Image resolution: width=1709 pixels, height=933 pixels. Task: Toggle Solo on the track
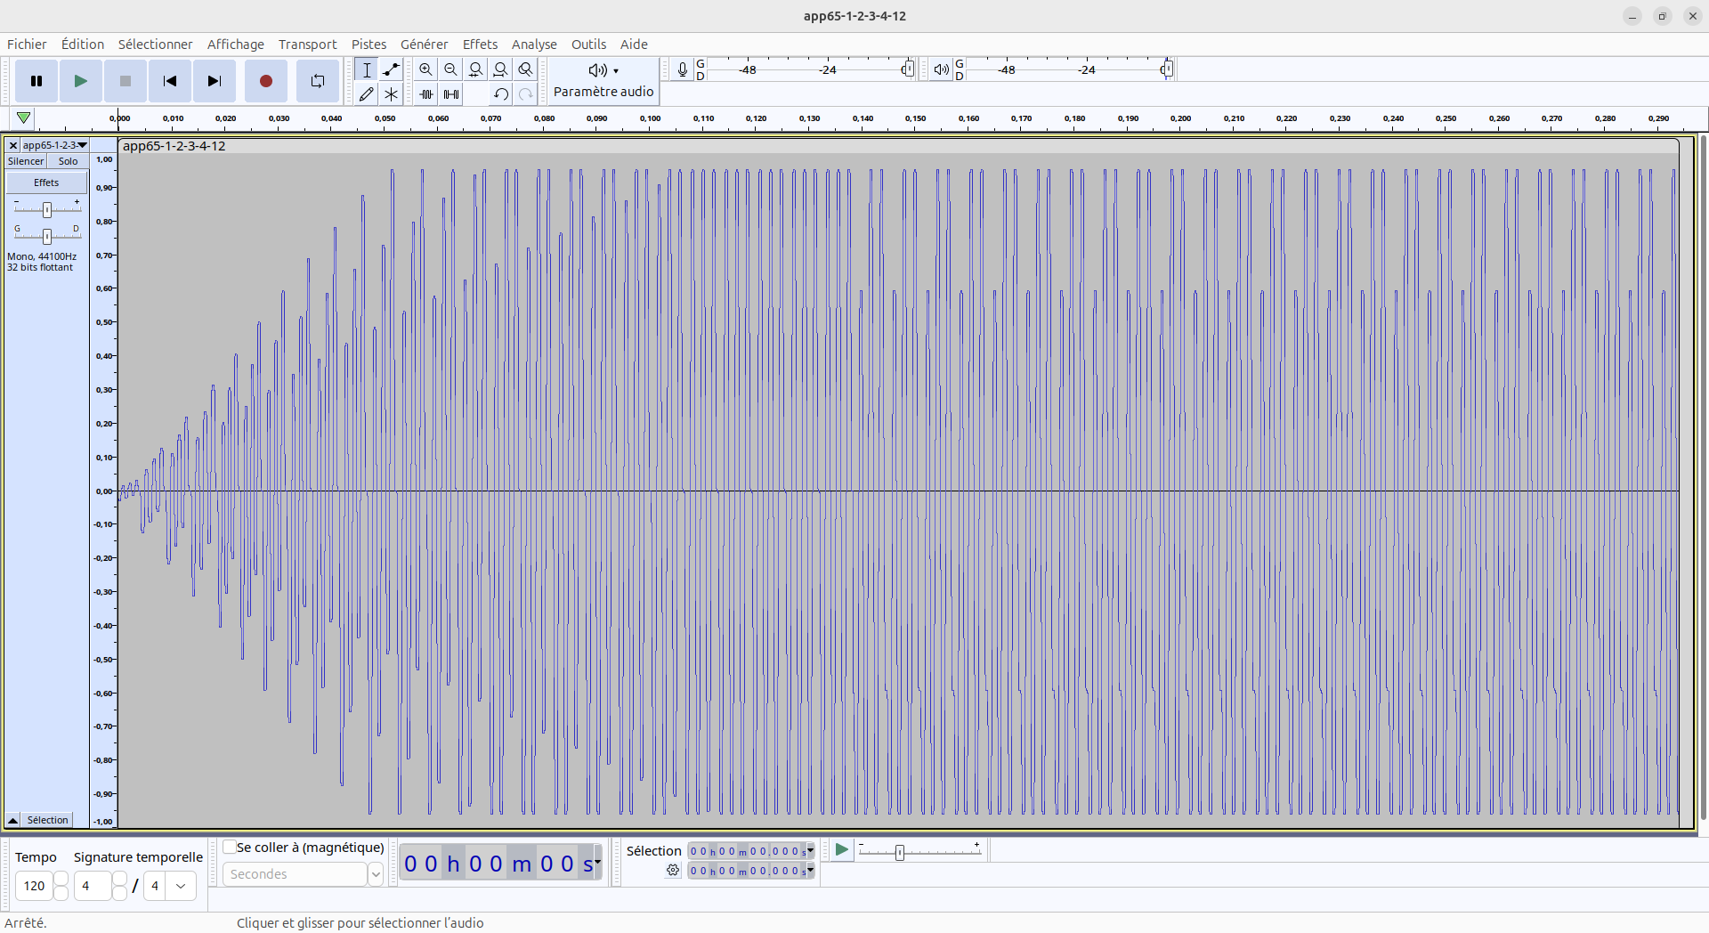click(68, 161)
